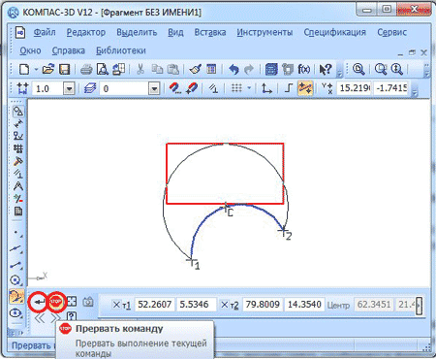Print the document using the printer icon
The width and height of the screenshot is (436, 359).
tap(86, 69)
